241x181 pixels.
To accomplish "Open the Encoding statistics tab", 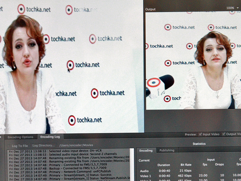I will click(x=146, y=151).
